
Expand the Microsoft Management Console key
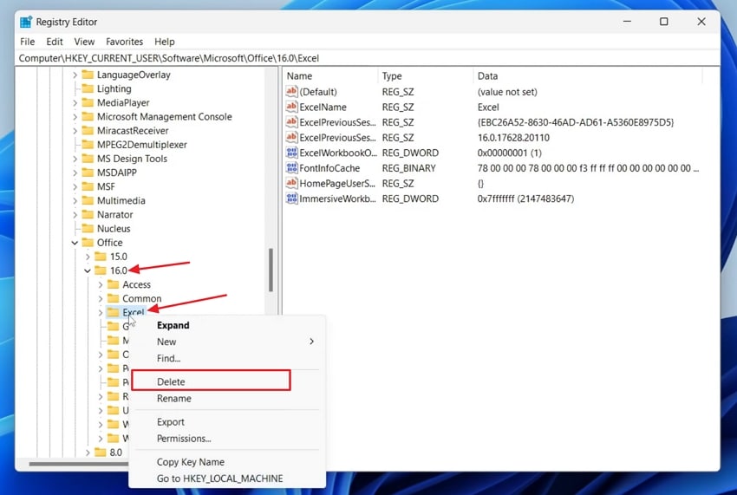[75, 116]
